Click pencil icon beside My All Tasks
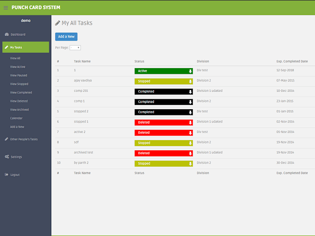The image size is (315, 236). tap(58, 23)
